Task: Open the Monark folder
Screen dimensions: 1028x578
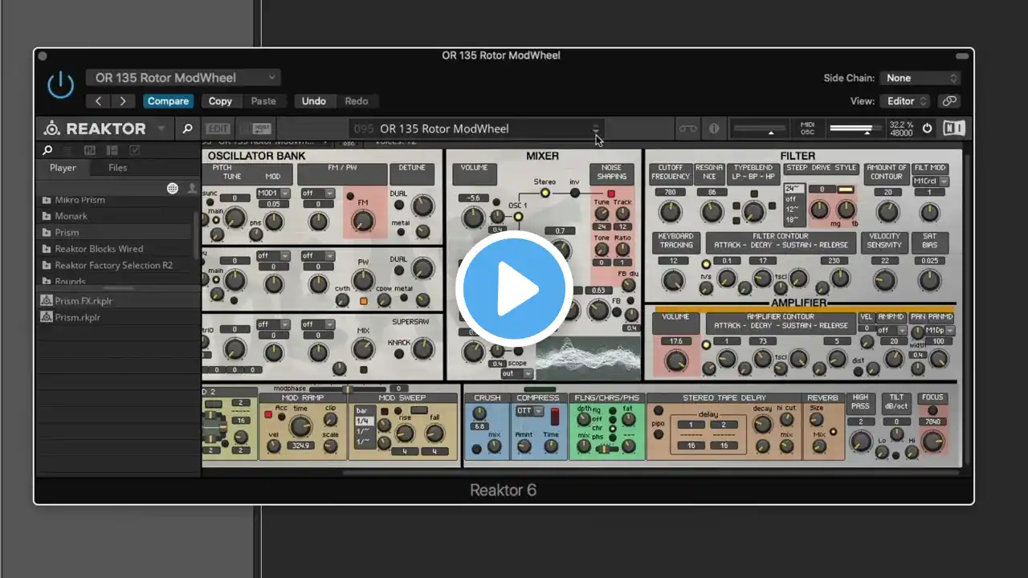Action: coord(116,216)
